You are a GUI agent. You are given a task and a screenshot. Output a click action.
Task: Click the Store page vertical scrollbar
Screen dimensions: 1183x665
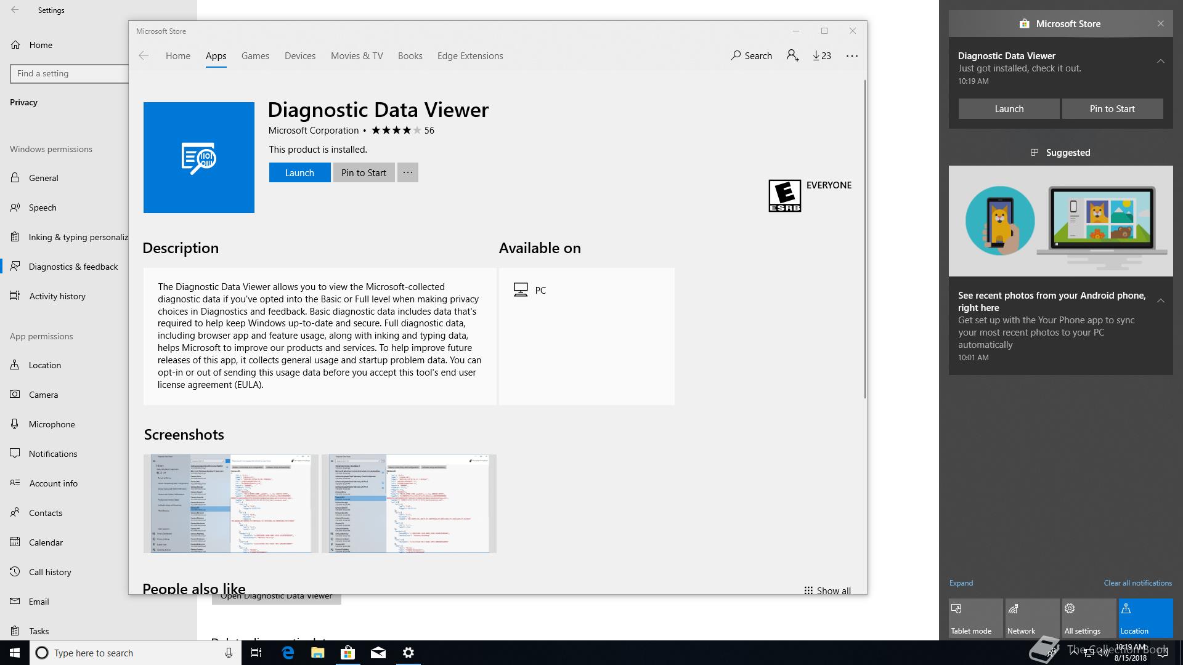[864, 239]
